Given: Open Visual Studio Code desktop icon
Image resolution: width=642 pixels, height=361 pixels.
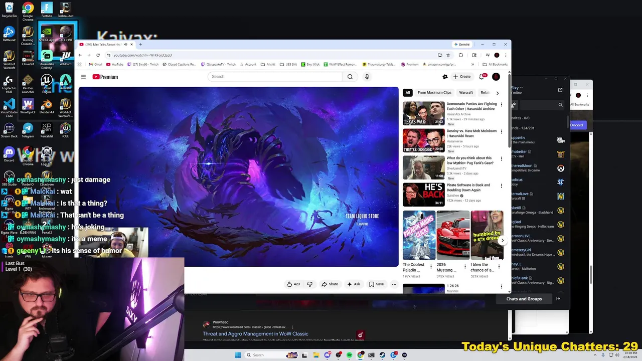Looking at the screenshot, I should (9, 108).
